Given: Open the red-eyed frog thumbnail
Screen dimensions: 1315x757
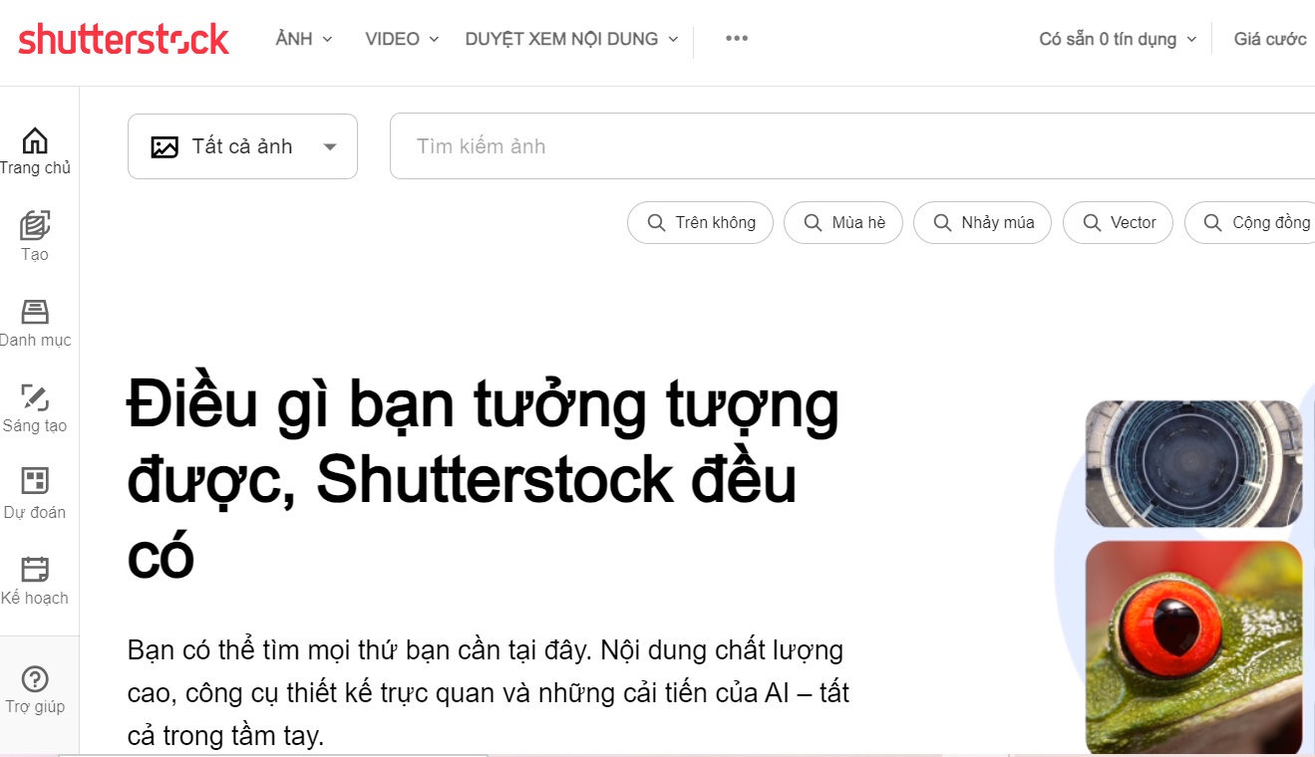Looking at the screenshot, I should 1193,647.
